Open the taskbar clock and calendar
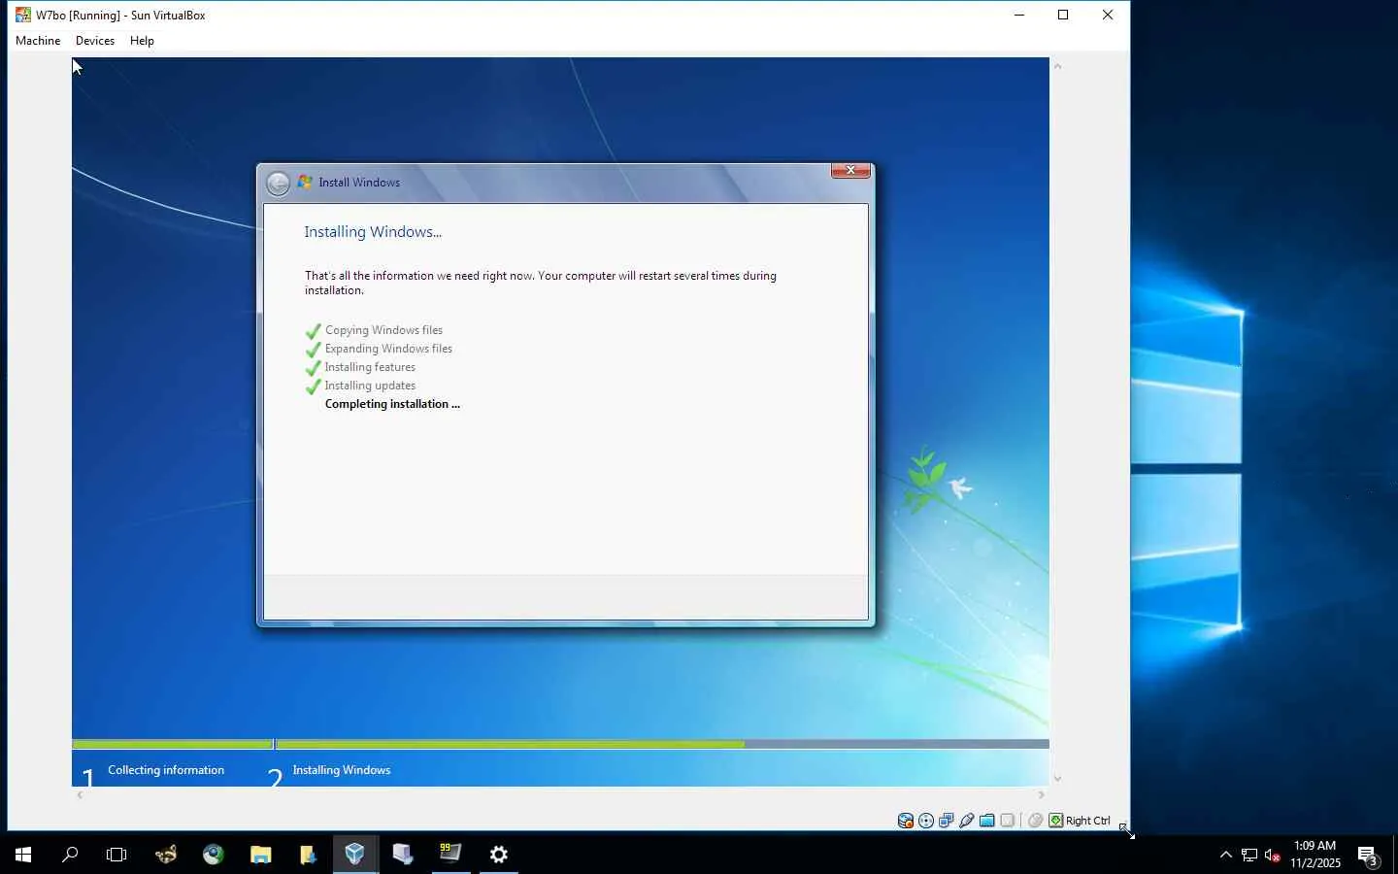Screen dimensions: 1398x874 point(1315,855)
